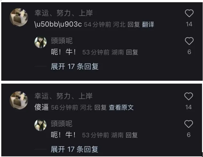Expand 展开 17 条回复 in lower panel
The height and width of the screenshot is (157, 203).
pyautogui.click(x=74, y=149)
